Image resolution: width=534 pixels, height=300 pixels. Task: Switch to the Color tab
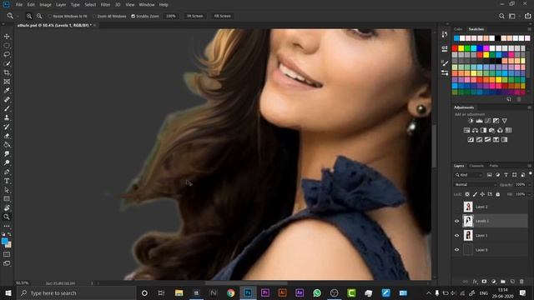tap(458, 29)
